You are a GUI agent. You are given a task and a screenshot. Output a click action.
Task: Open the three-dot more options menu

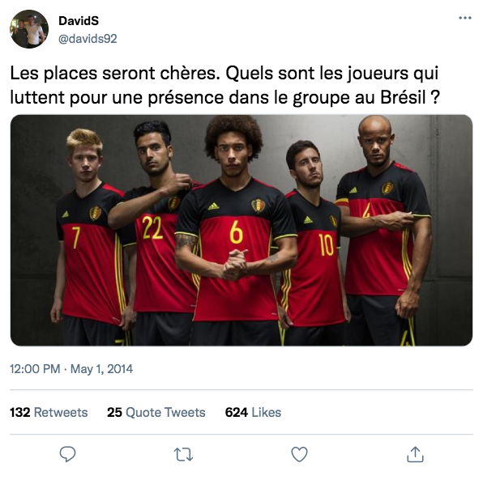(465, 18)
